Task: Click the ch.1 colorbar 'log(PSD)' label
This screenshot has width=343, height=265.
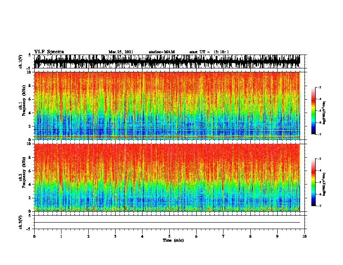Action: click(324, 113)
